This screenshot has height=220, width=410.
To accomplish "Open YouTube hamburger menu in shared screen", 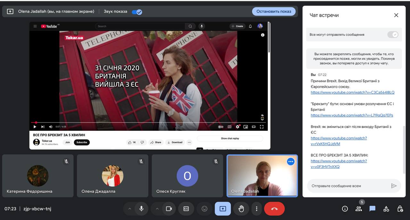I will pos(35,26).
